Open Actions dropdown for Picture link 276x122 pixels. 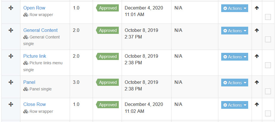235,57
